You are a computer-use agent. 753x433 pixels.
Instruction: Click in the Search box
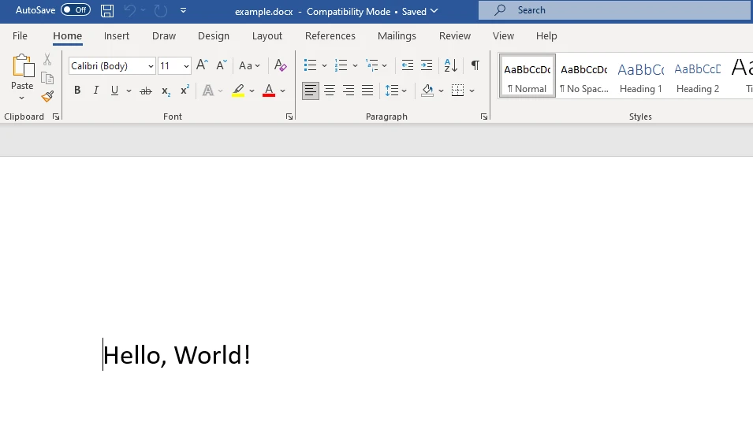point(615,10)
